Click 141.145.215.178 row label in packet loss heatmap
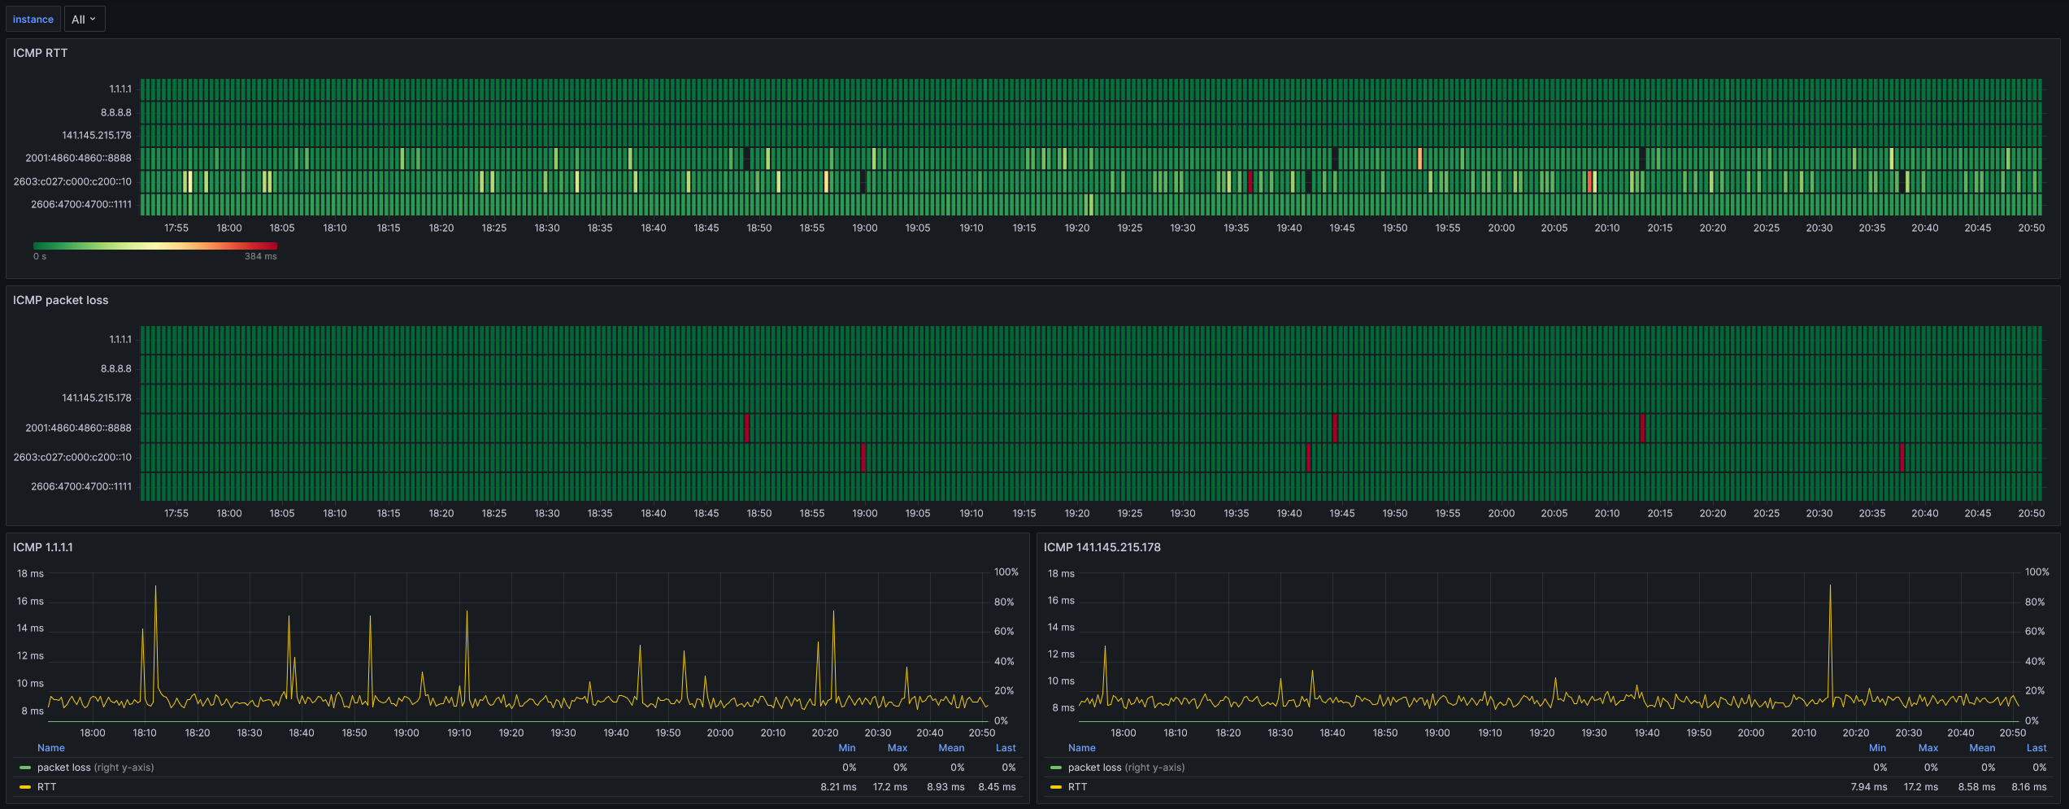This screenshot has width=2069, height=809. point(97,398)
